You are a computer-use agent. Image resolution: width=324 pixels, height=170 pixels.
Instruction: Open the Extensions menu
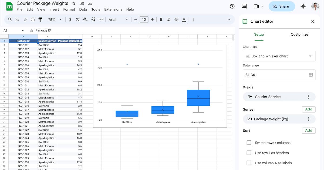click(x=113, y=9)
